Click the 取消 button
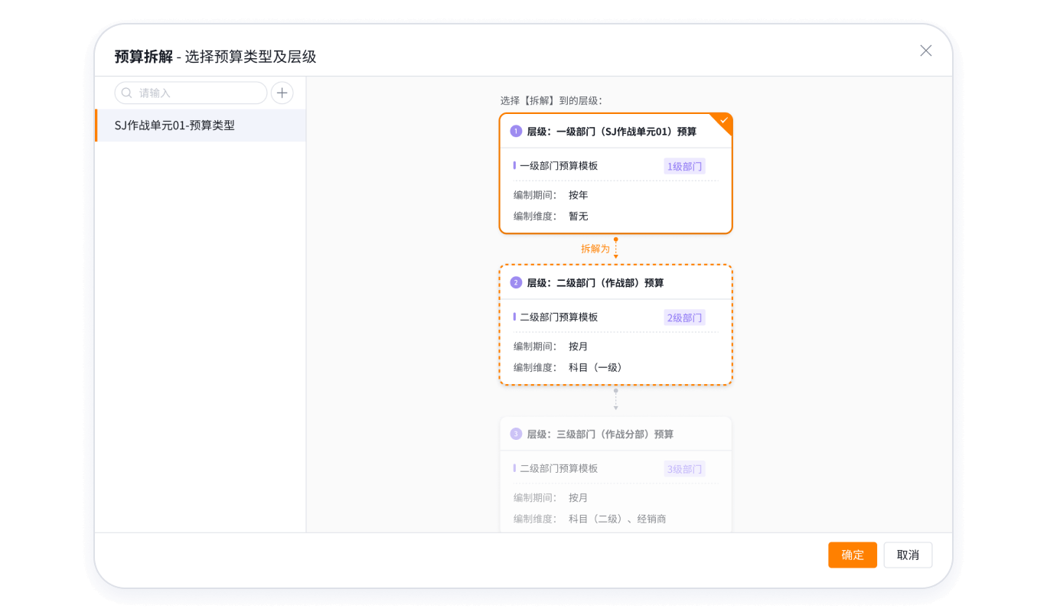This screenshot has width=1047, height=612. [x=908, y=555]
